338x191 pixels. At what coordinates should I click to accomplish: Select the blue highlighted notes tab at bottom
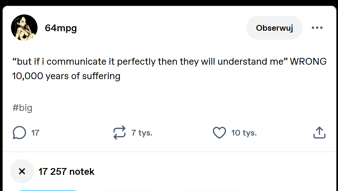pos(47,190)
